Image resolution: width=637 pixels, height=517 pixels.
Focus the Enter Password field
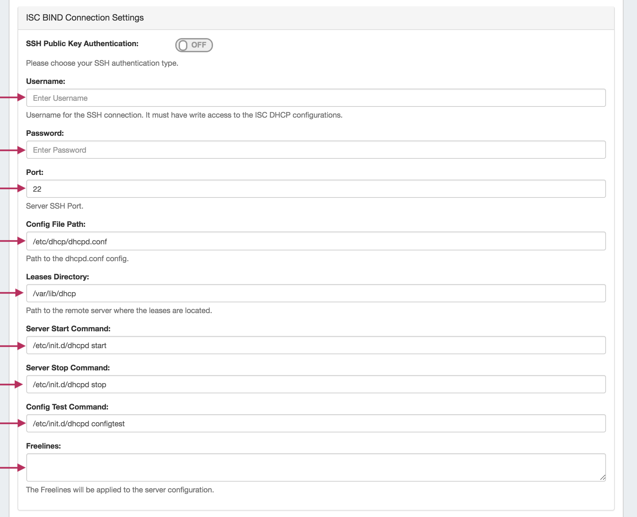[x=316, y=150]
